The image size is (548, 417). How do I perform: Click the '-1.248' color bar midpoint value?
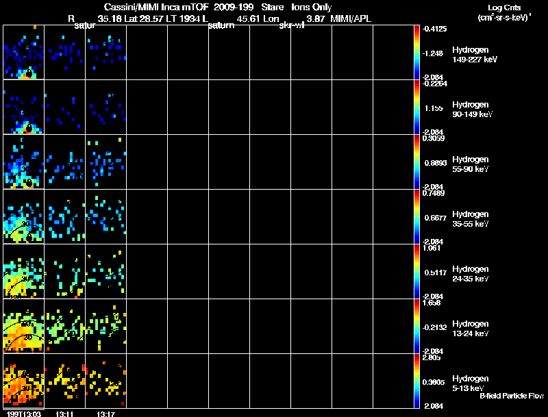tap(433, 53)
